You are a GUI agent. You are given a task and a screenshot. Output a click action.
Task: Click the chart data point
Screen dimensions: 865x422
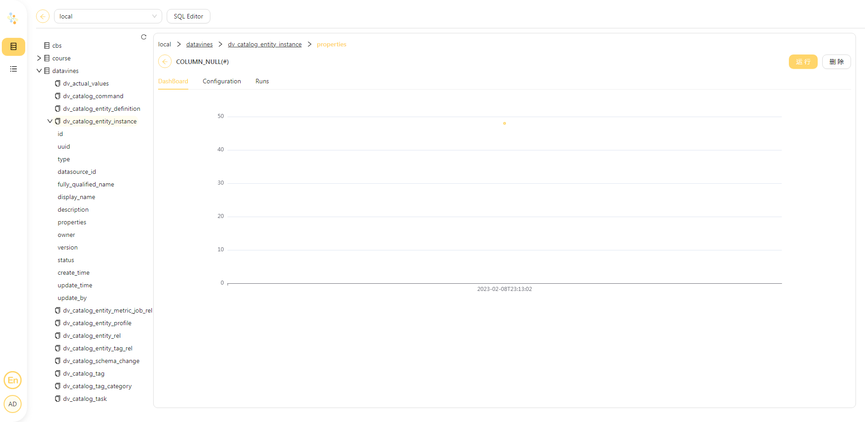(505, 123)
